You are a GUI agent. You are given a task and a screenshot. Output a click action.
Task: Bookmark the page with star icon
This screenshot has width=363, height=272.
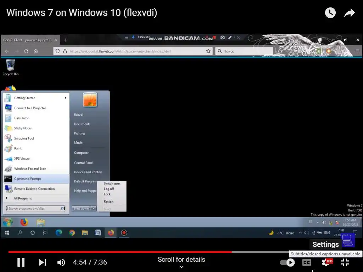[208, 51]
